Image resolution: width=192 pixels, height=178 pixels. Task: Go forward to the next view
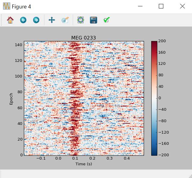[x=36, y=20]
